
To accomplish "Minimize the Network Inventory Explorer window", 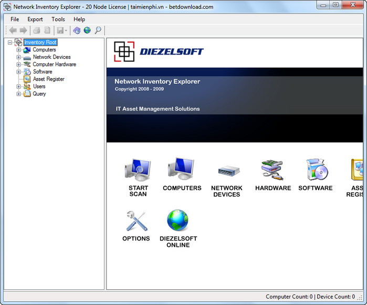I will coord(323,5).
